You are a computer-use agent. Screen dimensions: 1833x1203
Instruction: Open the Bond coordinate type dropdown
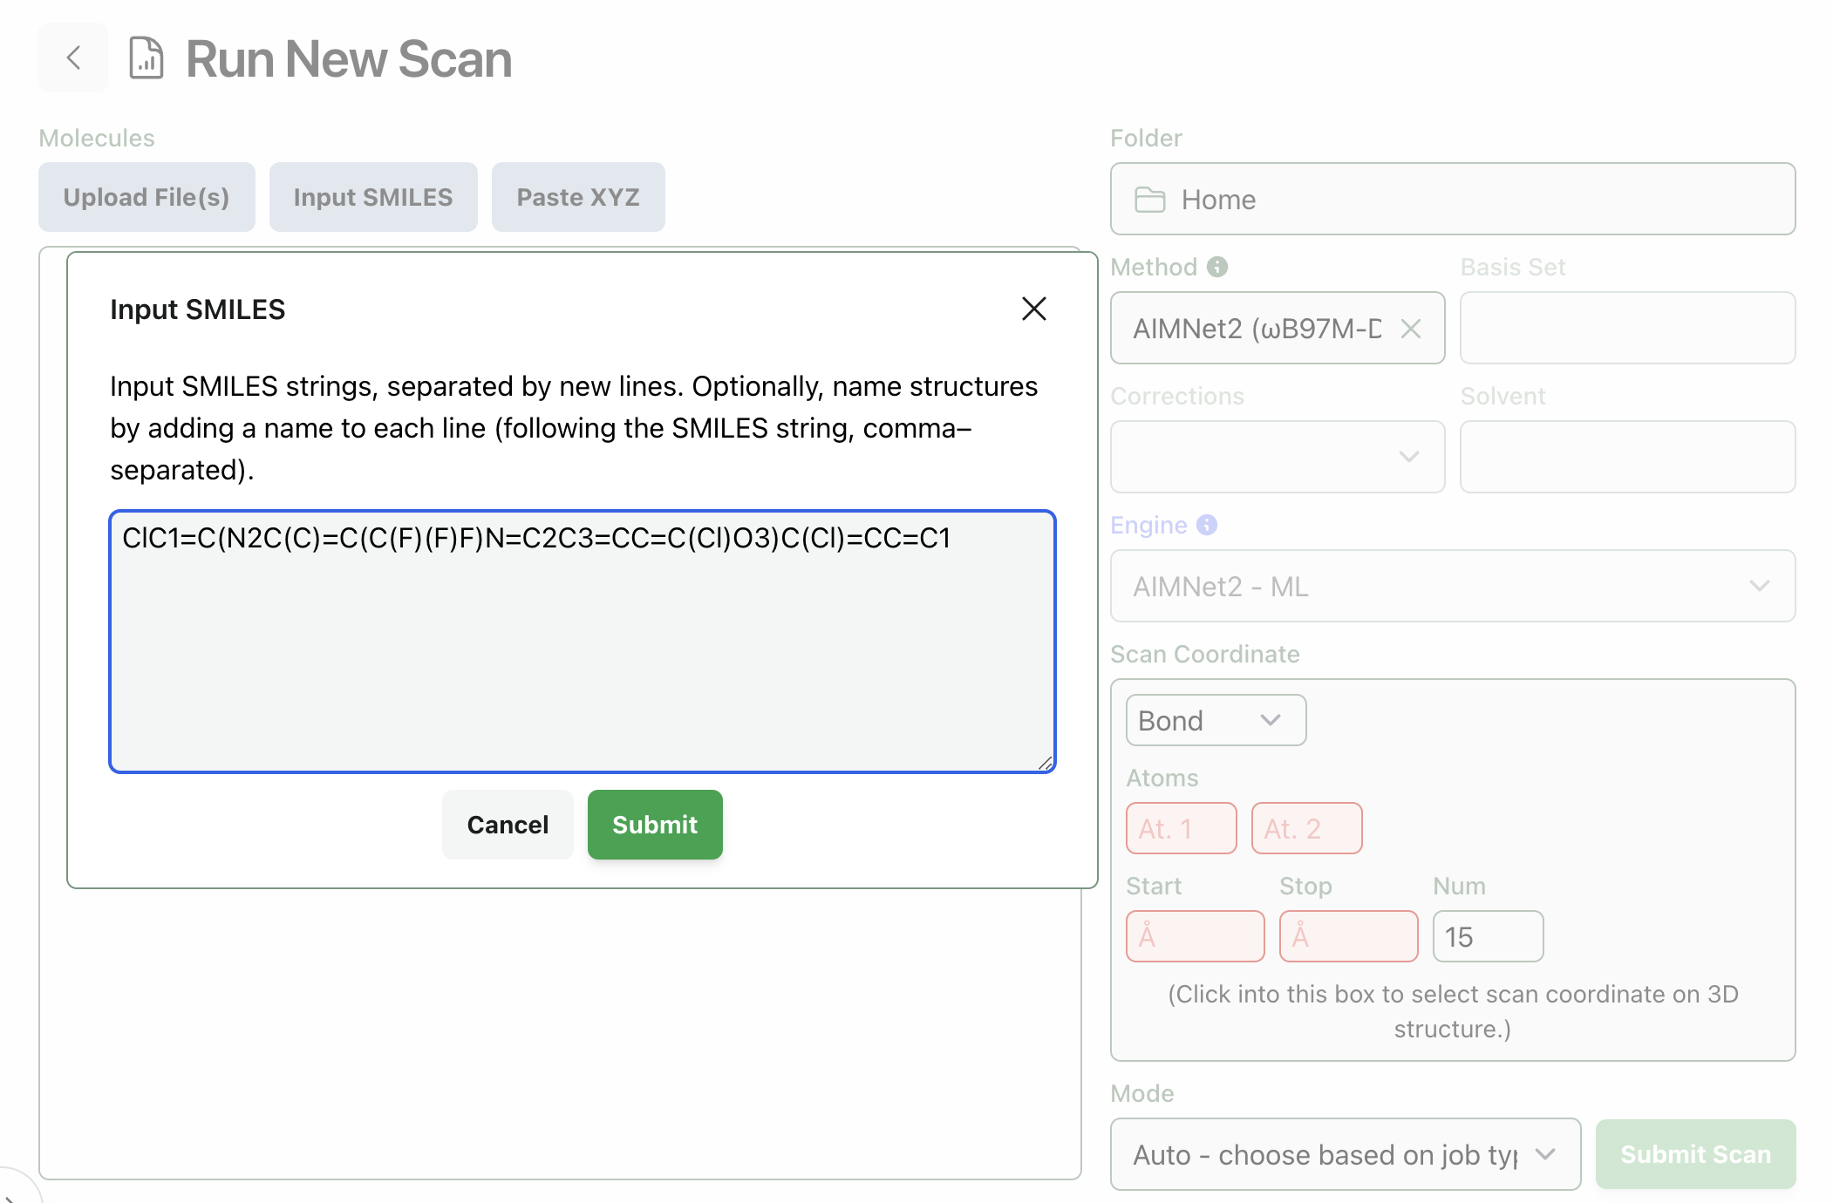1216,720
